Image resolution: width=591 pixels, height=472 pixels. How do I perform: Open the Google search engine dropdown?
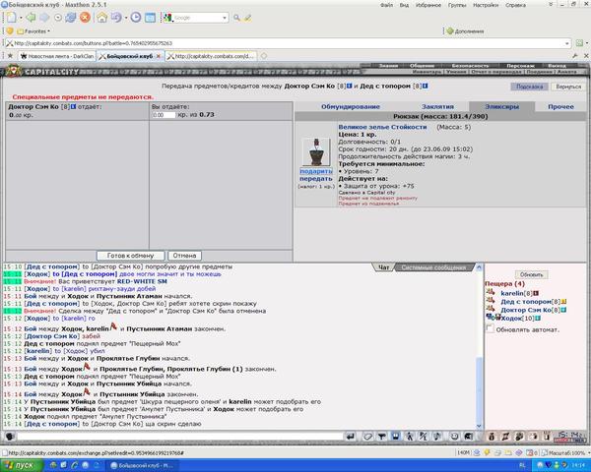225,18
